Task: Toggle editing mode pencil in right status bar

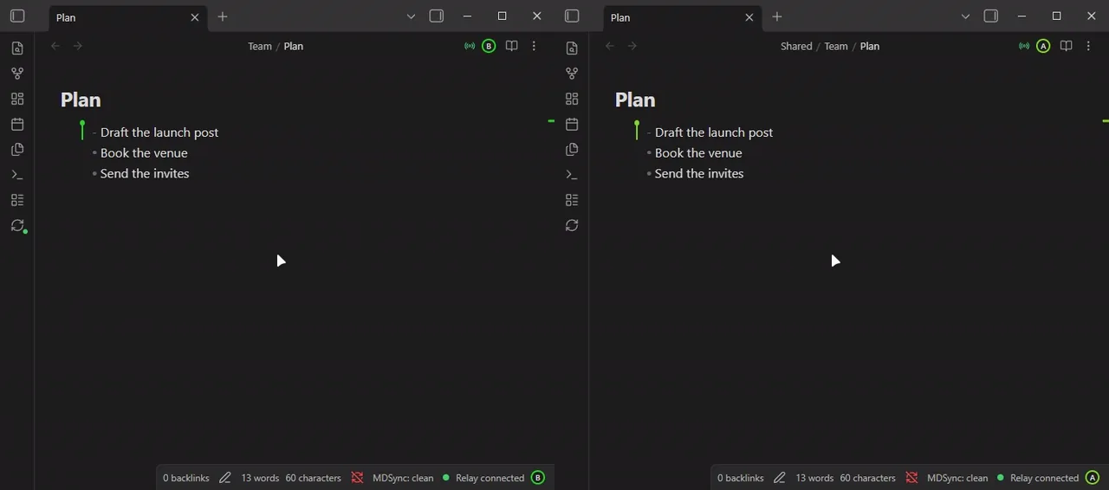Action: 780,478
